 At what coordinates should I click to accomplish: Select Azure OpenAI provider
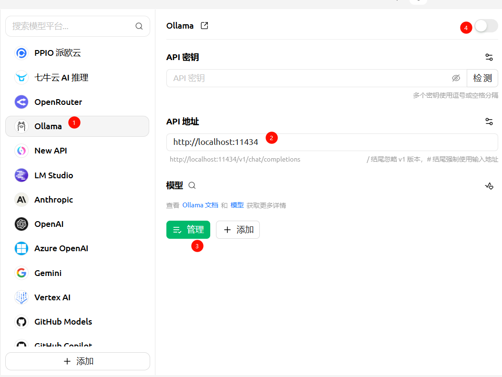tap(77, 248)
